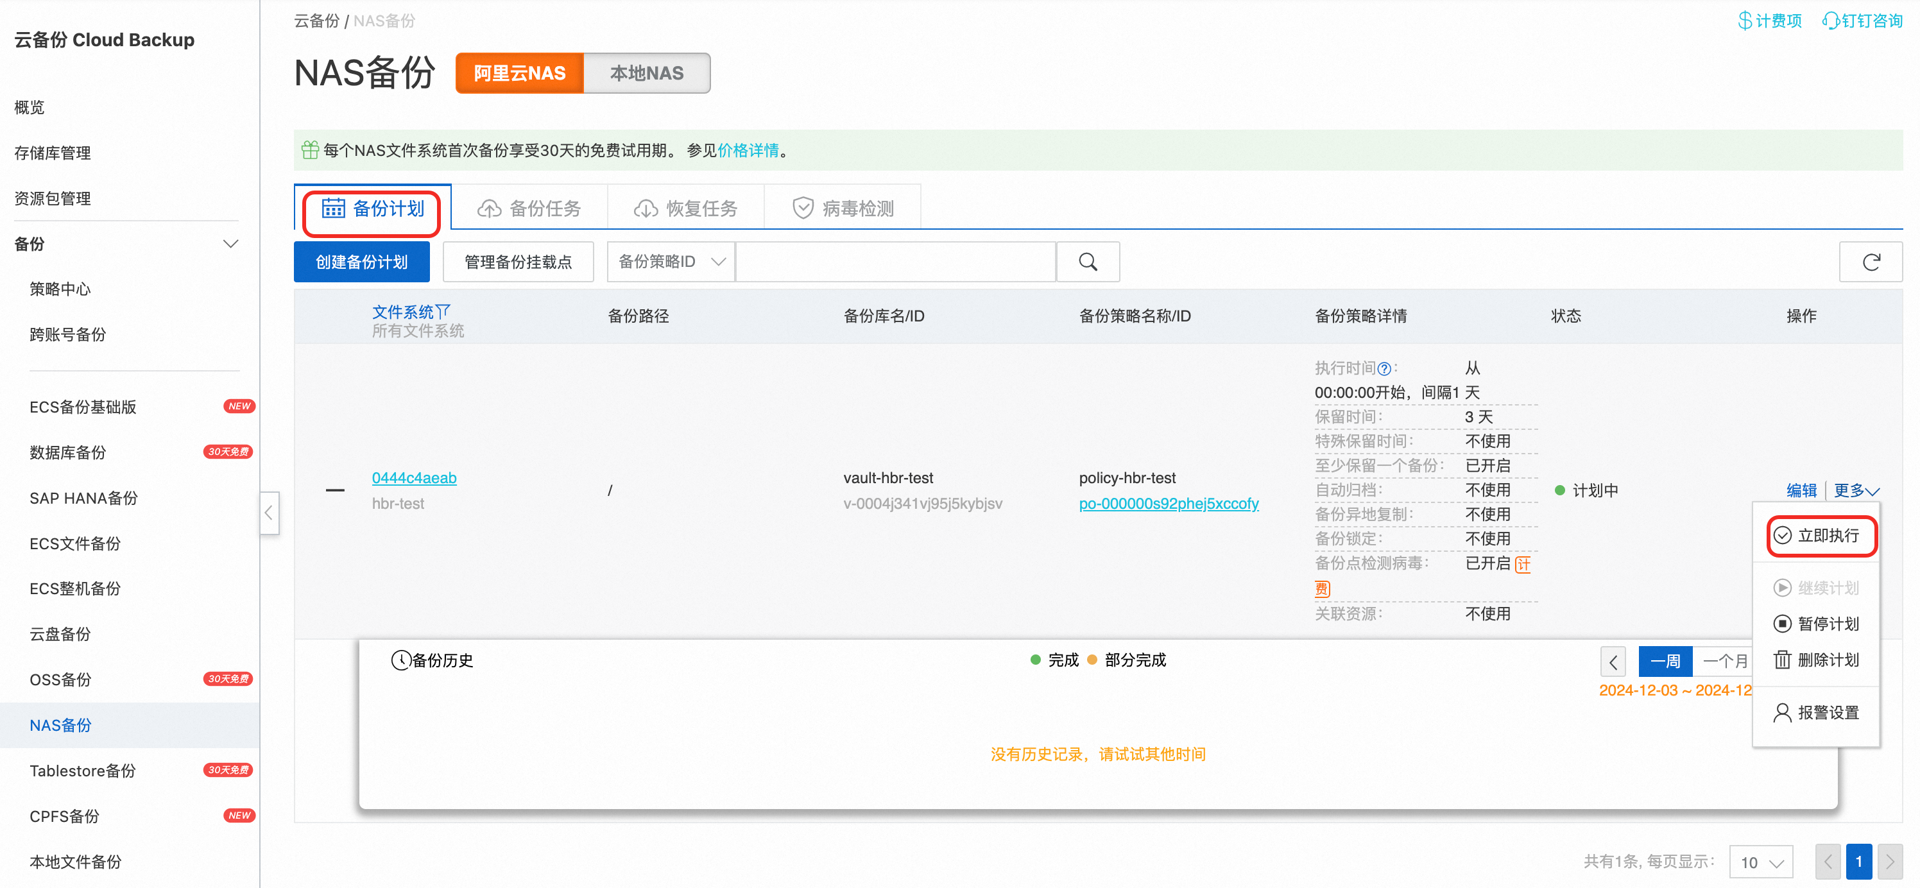Switch to the 病毒检测 tab
Viewport: 1920px width, 888px height.
coord(843,208)
